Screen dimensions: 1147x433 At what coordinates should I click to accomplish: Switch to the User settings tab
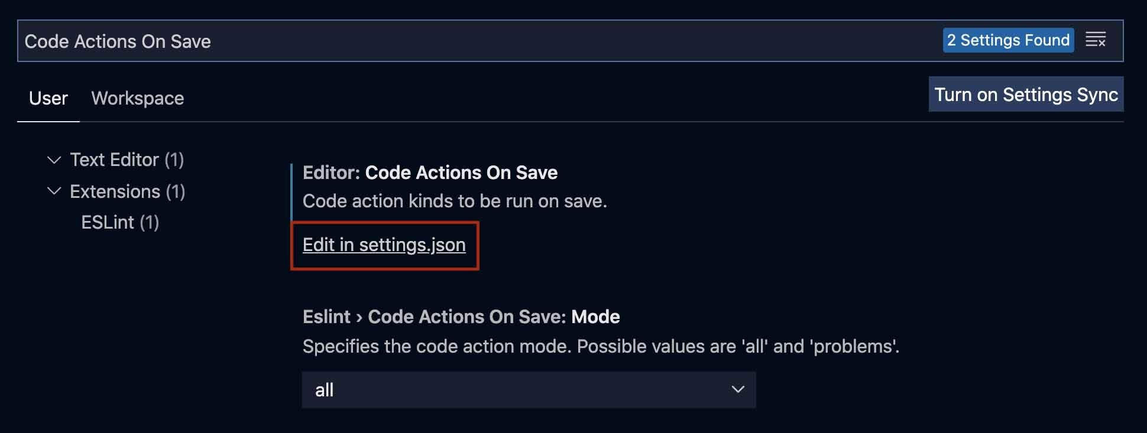click(48, 98)
